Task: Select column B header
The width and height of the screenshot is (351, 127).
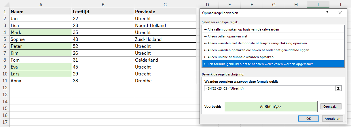Action: (103, 4)
